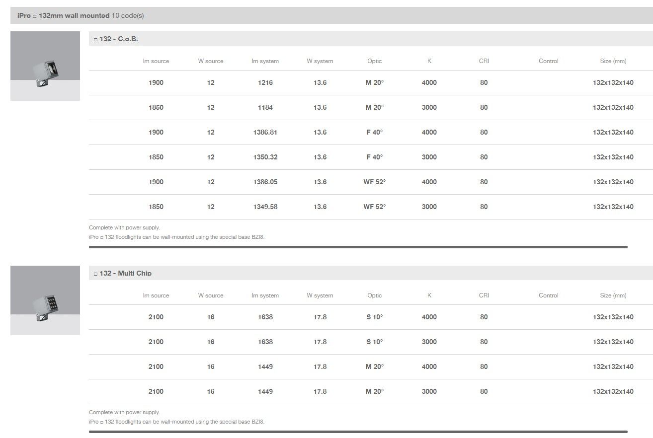
Task: Open the Multi Chip floodlight product thumbnail
Action: [x=45, y=300]
